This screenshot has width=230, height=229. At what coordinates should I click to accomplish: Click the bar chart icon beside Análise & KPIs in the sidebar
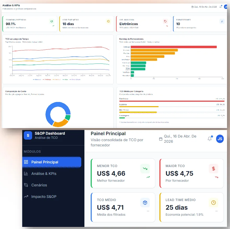(26, 174)
